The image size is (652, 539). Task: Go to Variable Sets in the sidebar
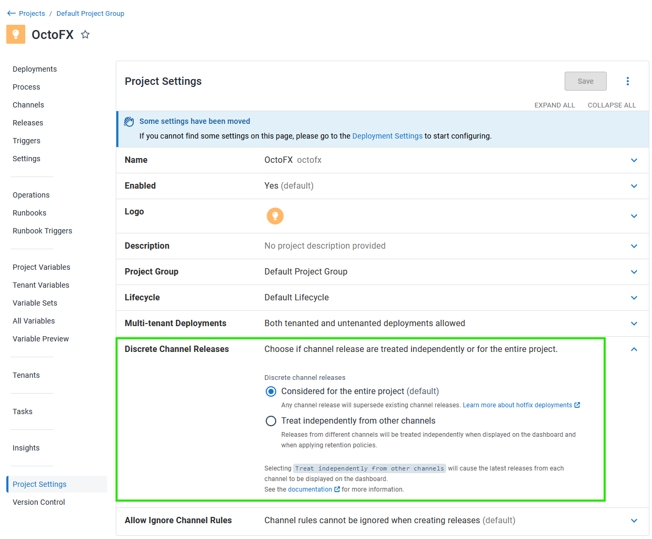tap(35, 303)
